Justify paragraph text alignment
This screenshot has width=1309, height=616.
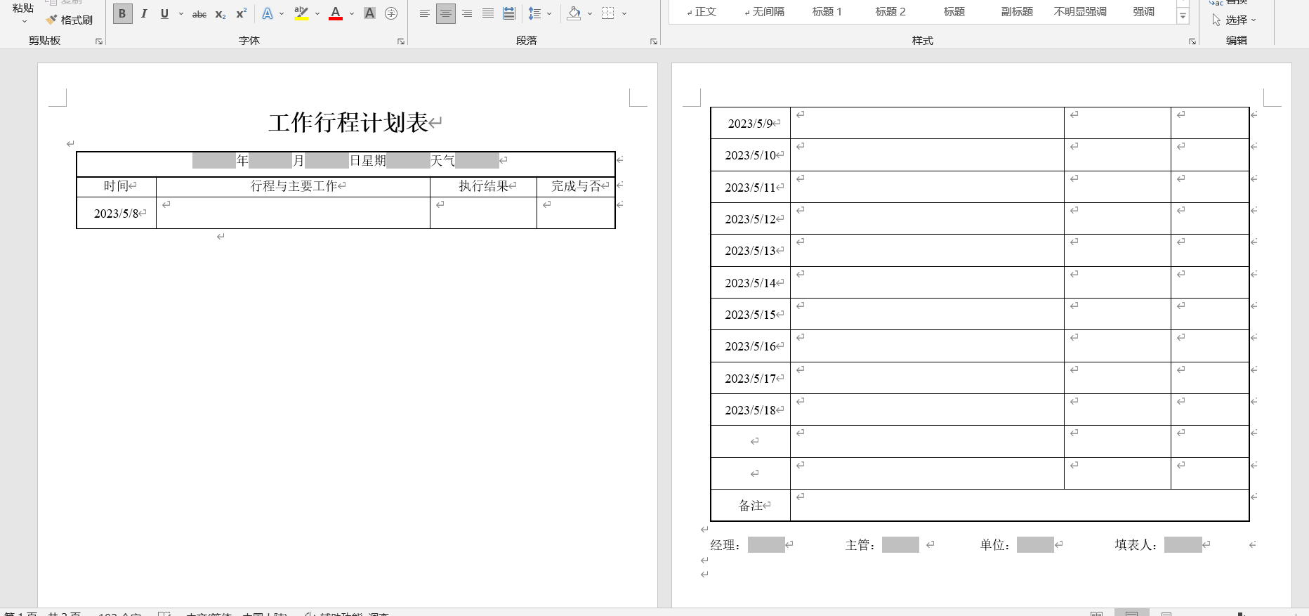488,13
